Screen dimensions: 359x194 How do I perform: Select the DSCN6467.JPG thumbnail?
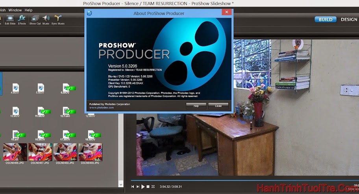[x=40, y=152]
